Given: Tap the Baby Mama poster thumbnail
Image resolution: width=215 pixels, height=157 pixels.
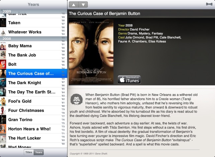Looking at the screenshot, I should click(x=3, y=46).
